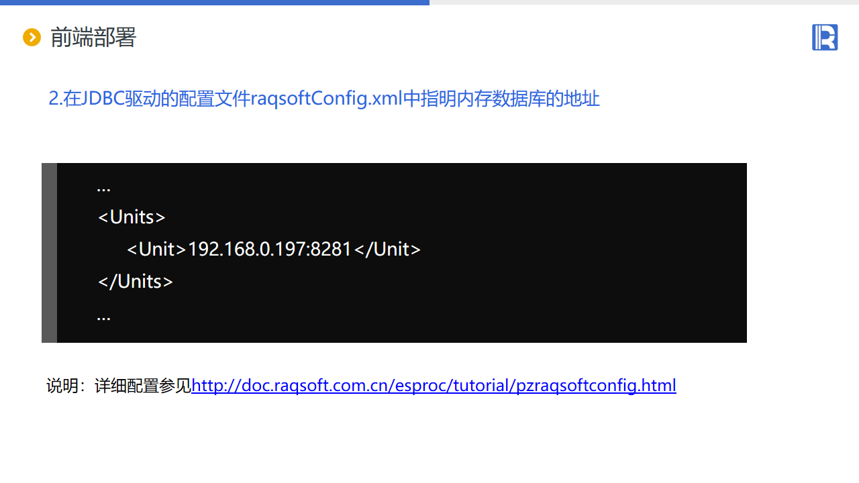Click the closing </Units> tag line
The image size is (859, 483).
coord(136,282)
